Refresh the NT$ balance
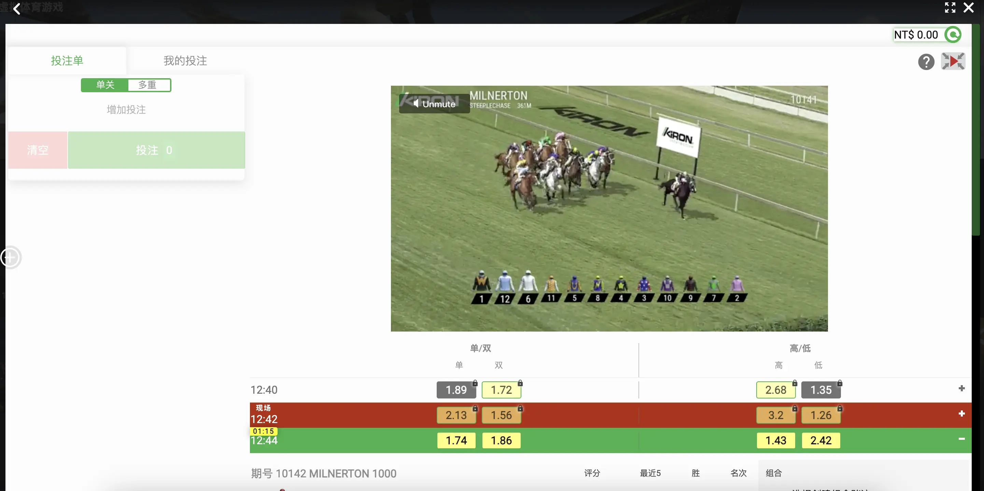This screenshot has height=491, width=984. pyautogui.click(x=953, y=35)
